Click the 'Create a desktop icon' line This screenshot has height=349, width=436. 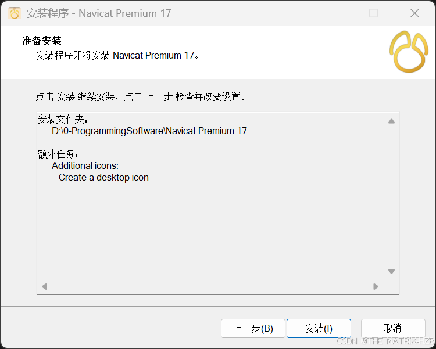coord(103,177)
